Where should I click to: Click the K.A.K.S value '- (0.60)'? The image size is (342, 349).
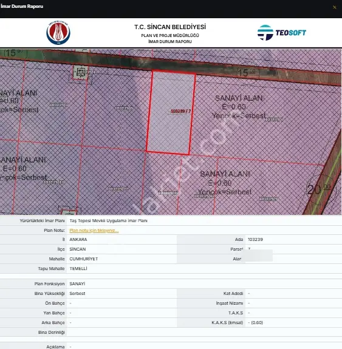coord(255,323)
